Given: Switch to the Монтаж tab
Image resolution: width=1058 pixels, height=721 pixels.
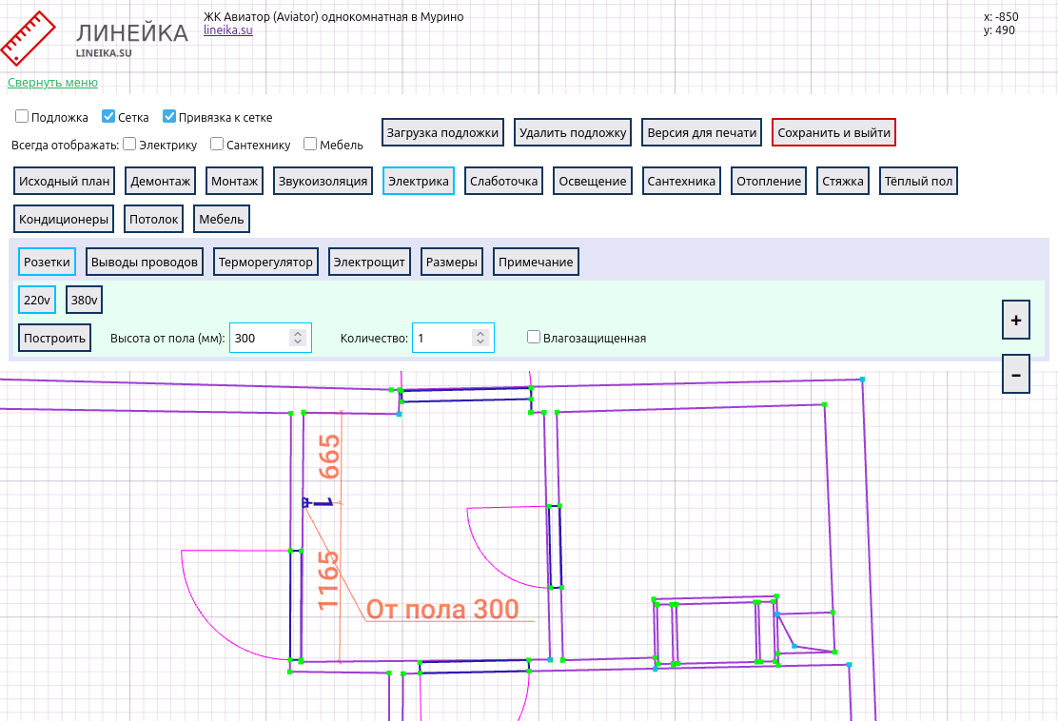Looking at the screenshot, I should click(235, 181).
